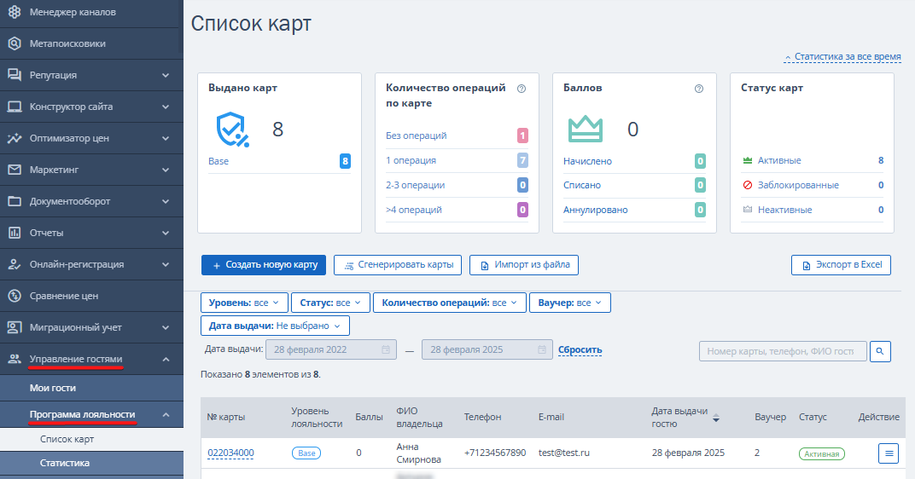Expand the Оптимизатор цен chevron
Image resolution: width=915 pixels, height=479 pixels.
pos(166,138)
